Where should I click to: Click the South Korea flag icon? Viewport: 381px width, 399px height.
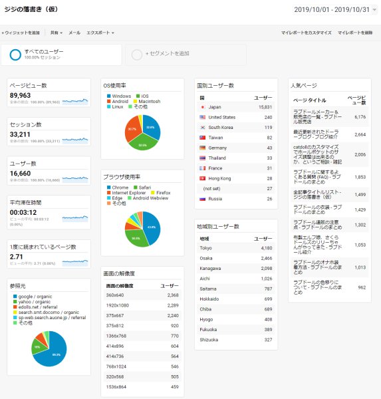tap(203, 128)
